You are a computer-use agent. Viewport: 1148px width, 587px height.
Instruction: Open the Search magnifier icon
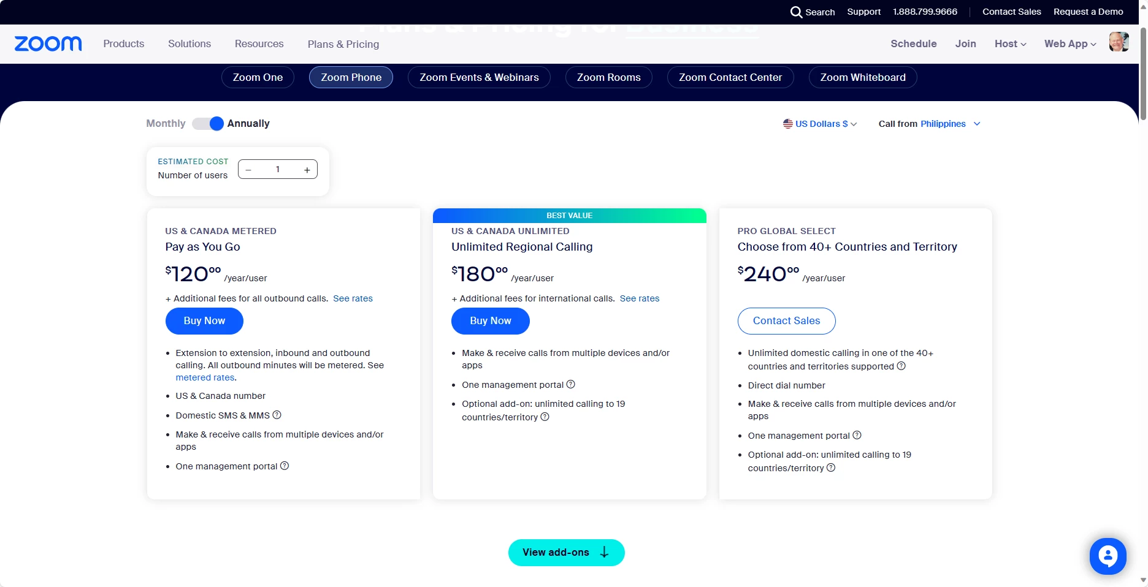coord(796,12)
